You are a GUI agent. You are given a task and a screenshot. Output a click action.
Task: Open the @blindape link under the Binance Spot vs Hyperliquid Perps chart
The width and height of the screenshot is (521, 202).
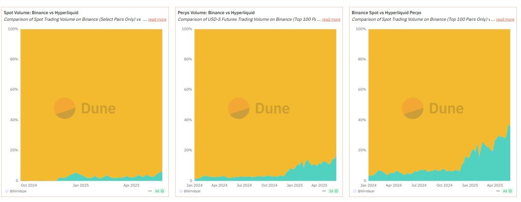tap(366, 191)
